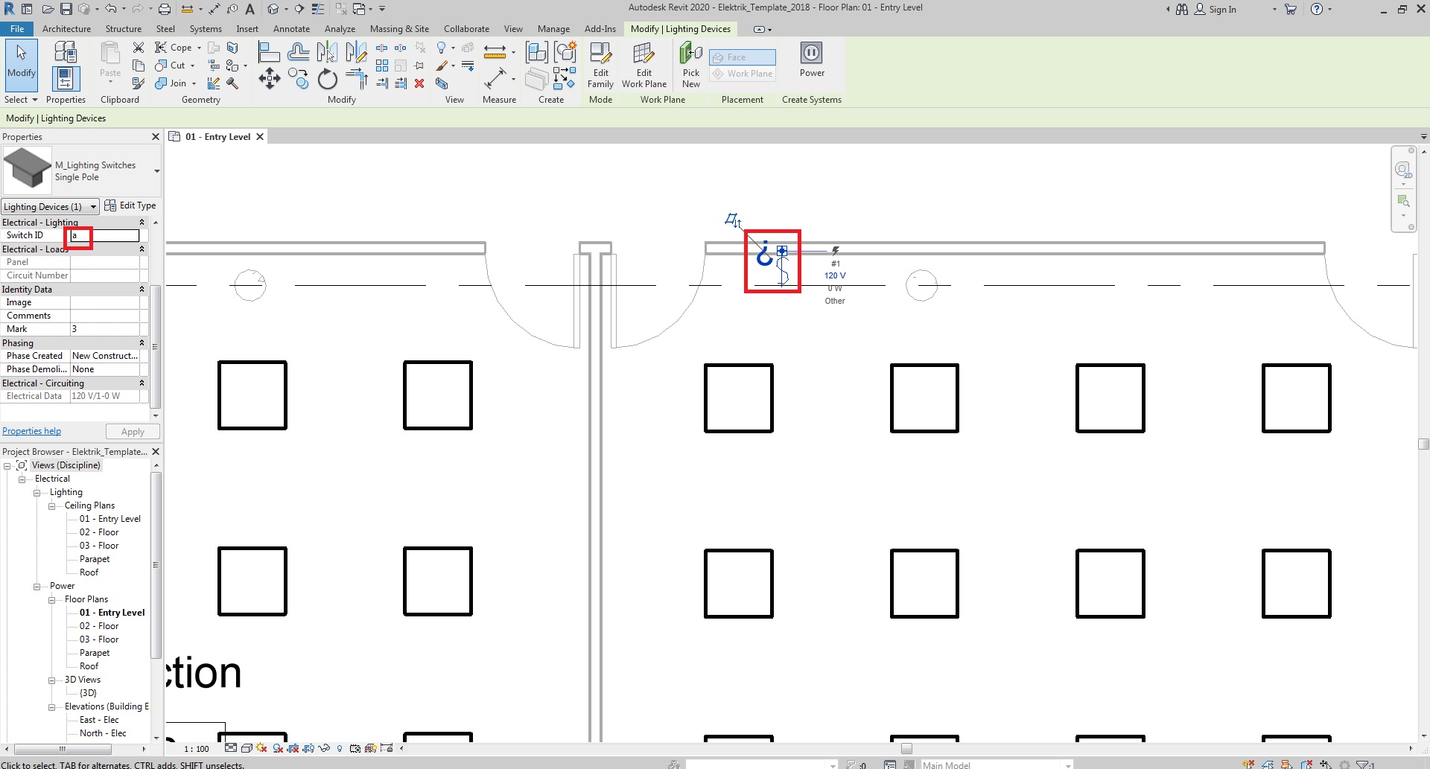
Task: Switch to the Architecture ribbon tab
Action: [66, 29]
